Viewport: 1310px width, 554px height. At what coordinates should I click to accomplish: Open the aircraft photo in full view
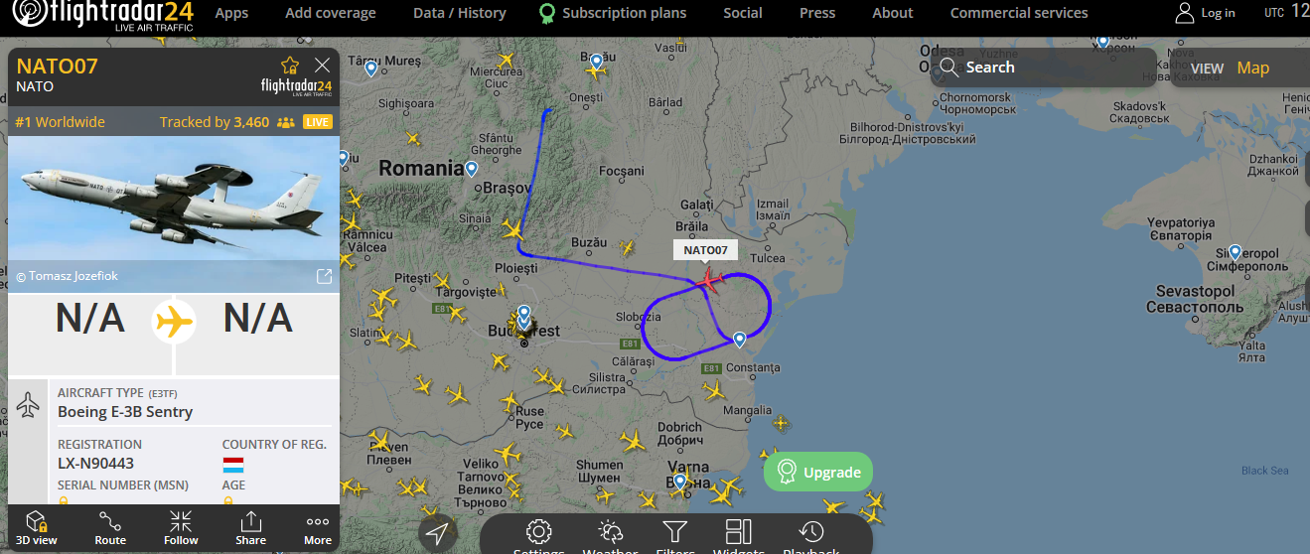[324, 277]
